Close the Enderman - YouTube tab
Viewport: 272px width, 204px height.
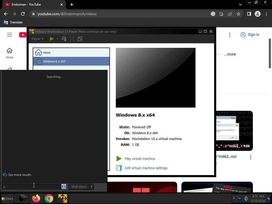[x=62, y=5]
